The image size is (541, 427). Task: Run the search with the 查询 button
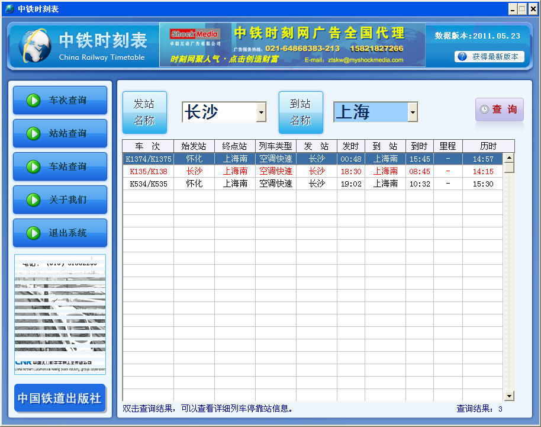[x=499, y=110]
